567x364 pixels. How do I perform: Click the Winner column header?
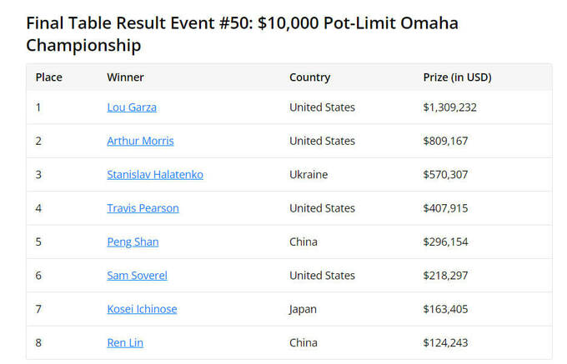click(125, 77)
